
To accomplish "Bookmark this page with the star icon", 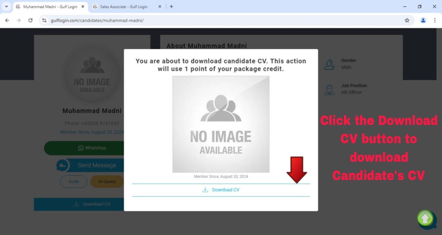I will (x=407, y=20).
